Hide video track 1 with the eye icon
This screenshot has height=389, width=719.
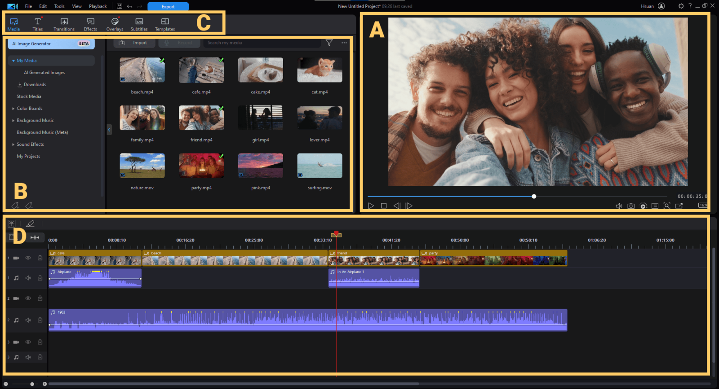coord(28,258)
